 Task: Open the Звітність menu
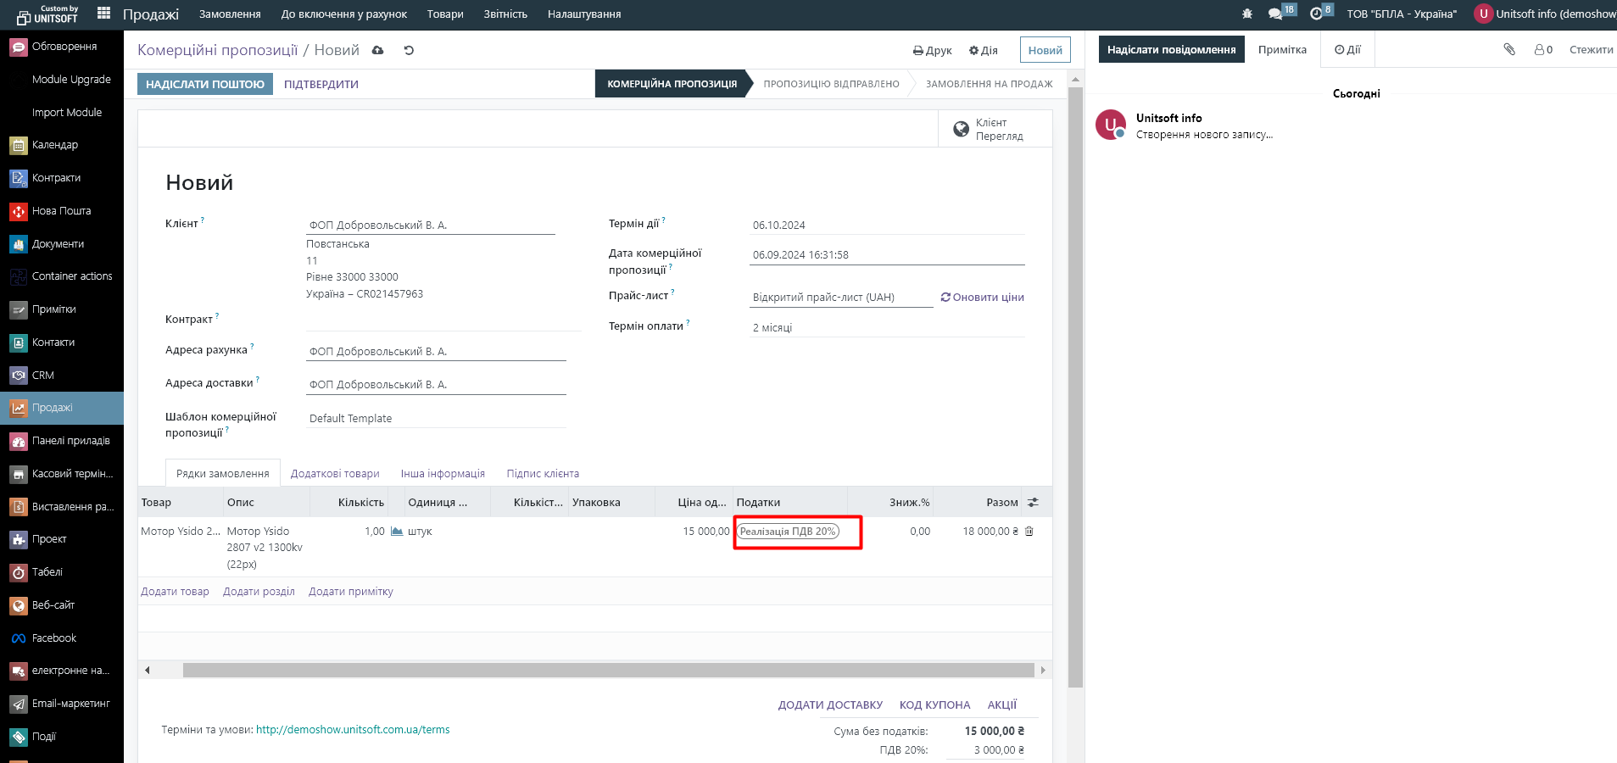[505, 14]
